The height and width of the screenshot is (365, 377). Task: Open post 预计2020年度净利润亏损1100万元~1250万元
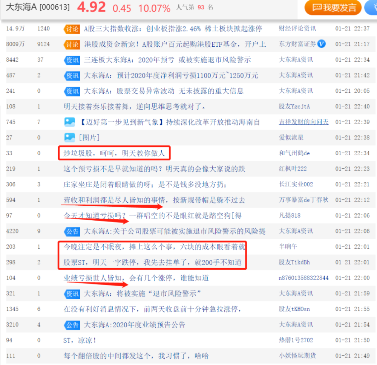[x=171, y=75]
